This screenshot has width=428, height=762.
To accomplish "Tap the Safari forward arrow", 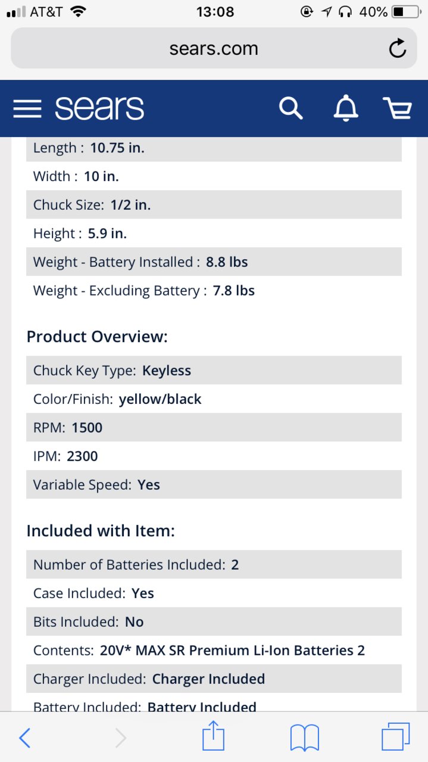I will click(120, 738).
